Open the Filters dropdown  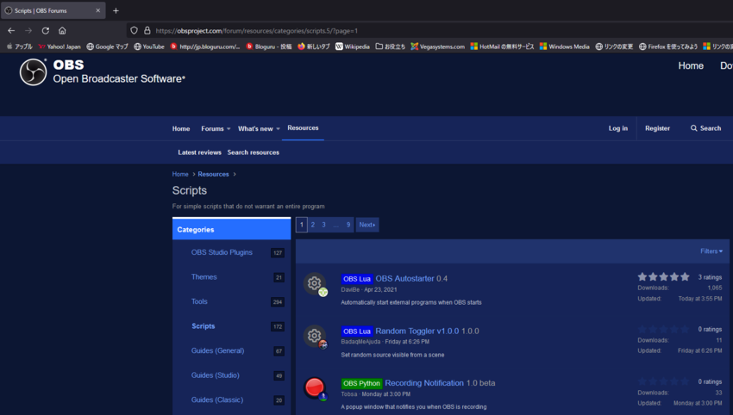711,251
